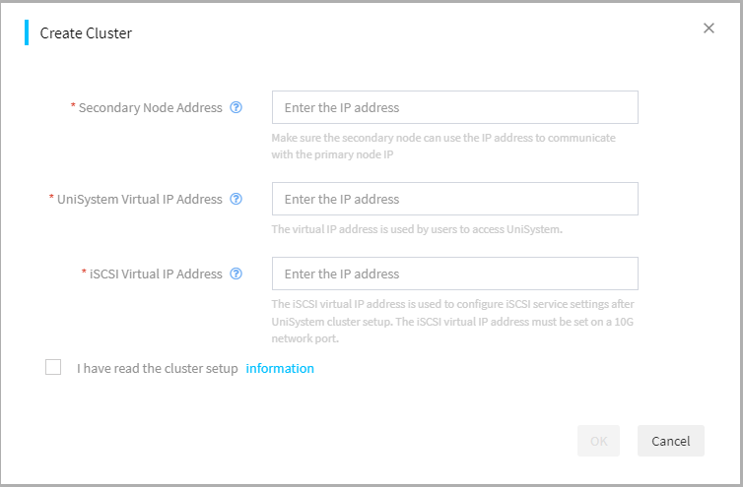The height and width of the screenshot is (487, 743).
Task: Click the secondary node communication hint text
Action: pos(443,146)
